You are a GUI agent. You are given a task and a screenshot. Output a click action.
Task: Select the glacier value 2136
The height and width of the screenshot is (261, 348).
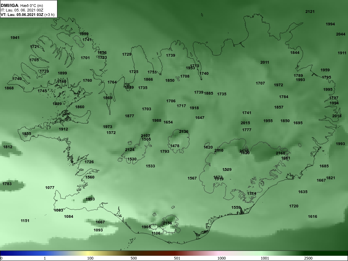(x=184, y=132)
